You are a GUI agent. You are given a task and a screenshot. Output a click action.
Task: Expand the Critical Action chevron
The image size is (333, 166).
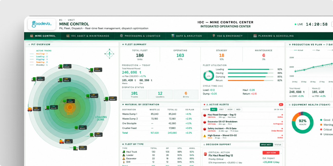pos(281,153)
